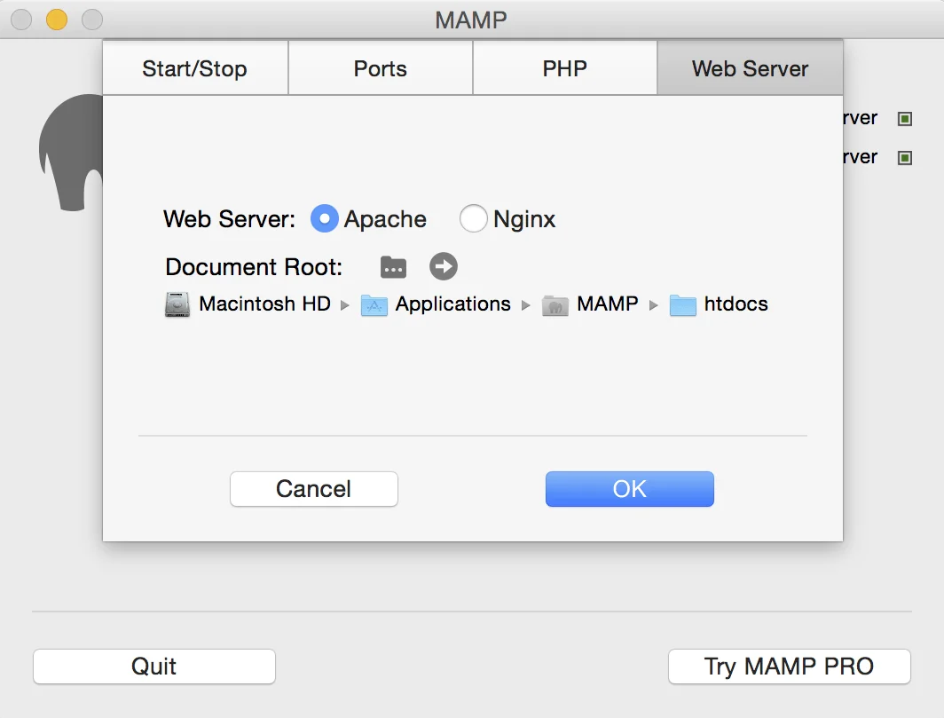Confirm settings with the OK button
This screenshot has width=944, height=718.
(629, 489)
